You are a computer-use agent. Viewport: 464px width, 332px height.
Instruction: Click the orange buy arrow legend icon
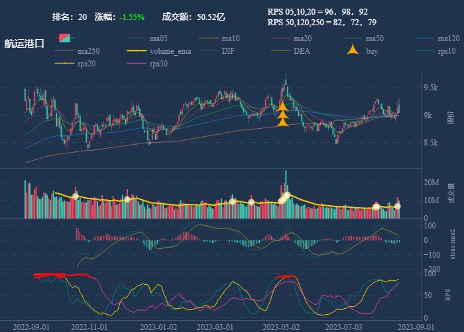coord(354,50)
